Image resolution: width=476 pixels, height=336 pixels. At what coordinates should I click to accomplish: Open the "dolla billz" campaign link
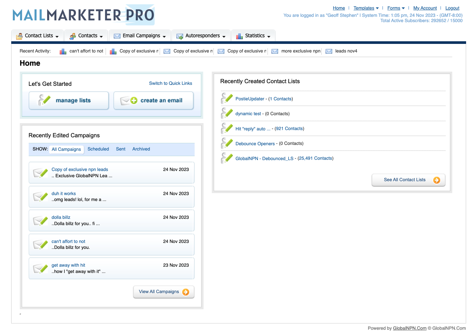pyautogui.click(x=61, y=218)
